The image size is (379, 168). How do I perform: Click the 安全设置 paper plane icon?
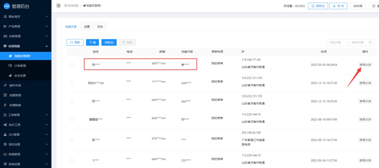pos(10,76)
